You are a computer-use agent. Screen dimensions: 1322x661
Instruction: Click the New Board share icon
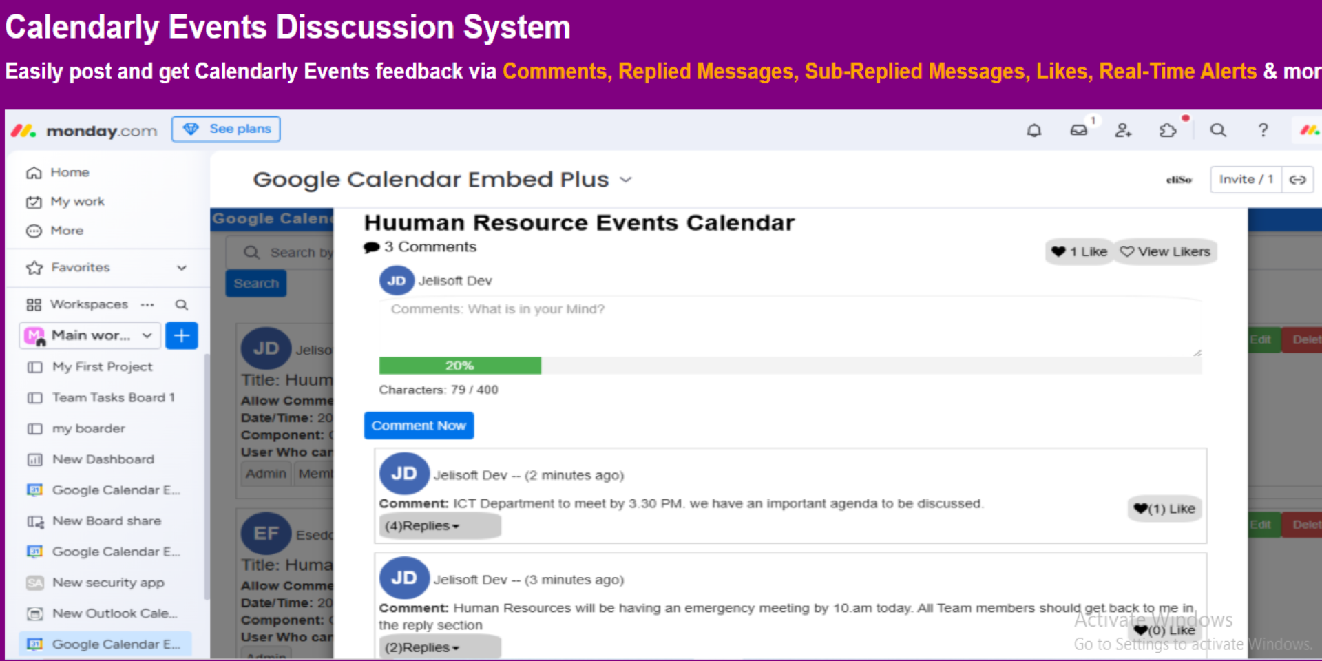(34, 521)
